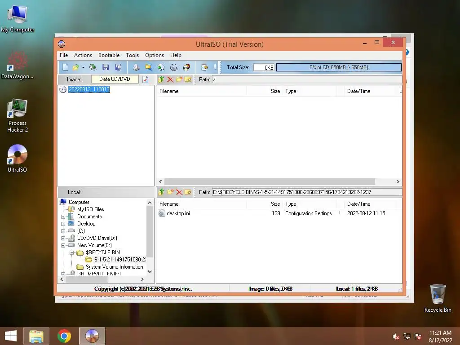Screen dimensions: 460x345
Task: Click Local tree scroll down arrow
Action: click(x=150, y=272)
